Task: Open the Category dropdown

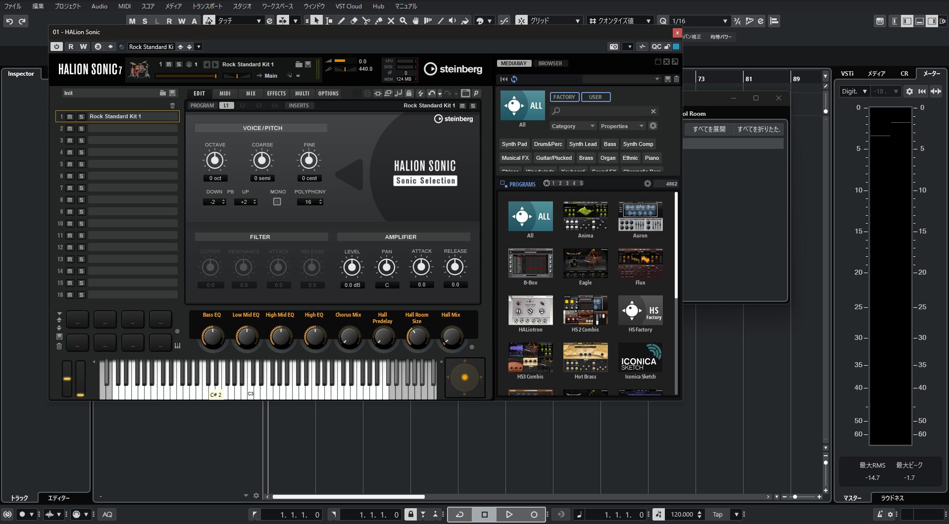Action: (x=573, y=126)
